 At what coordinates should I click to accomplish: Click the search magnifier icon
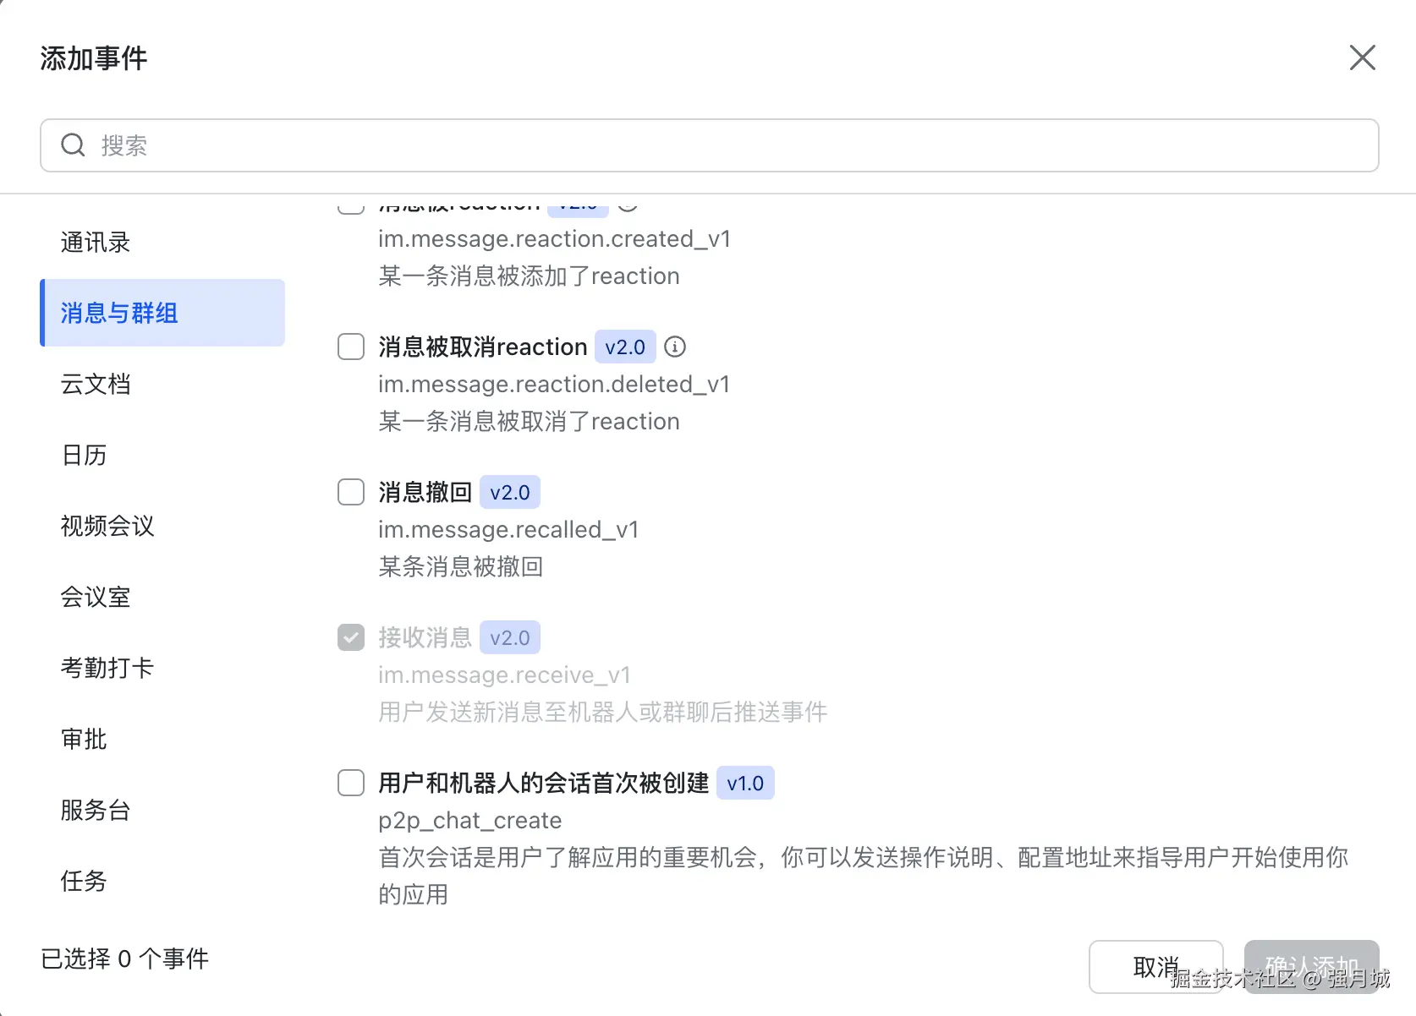[74, 145]
